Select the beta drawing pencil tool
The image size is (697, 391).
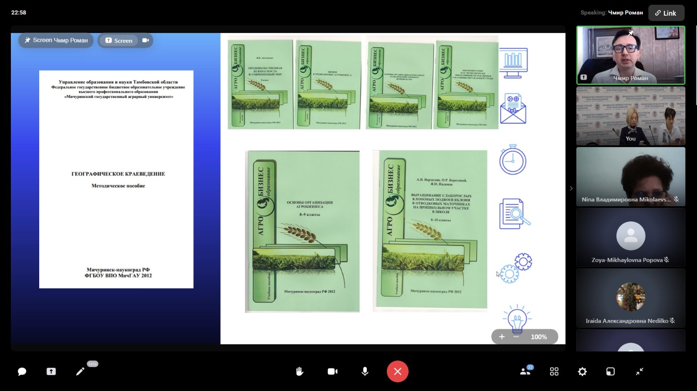(x=80, y=371)
